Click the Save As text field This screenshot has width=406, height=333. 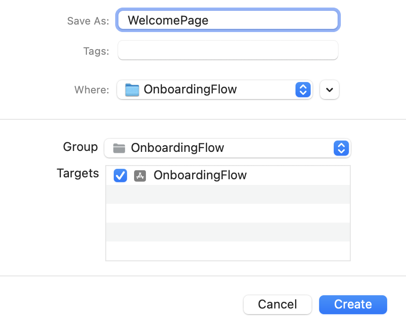[228, 20]
